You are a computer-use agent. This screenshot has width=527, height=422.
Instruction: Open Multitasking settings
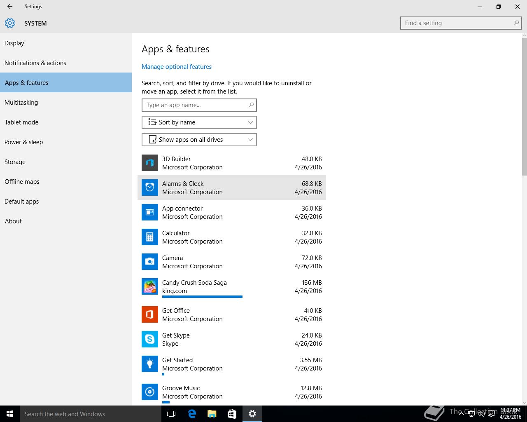[x=66, y=103]
